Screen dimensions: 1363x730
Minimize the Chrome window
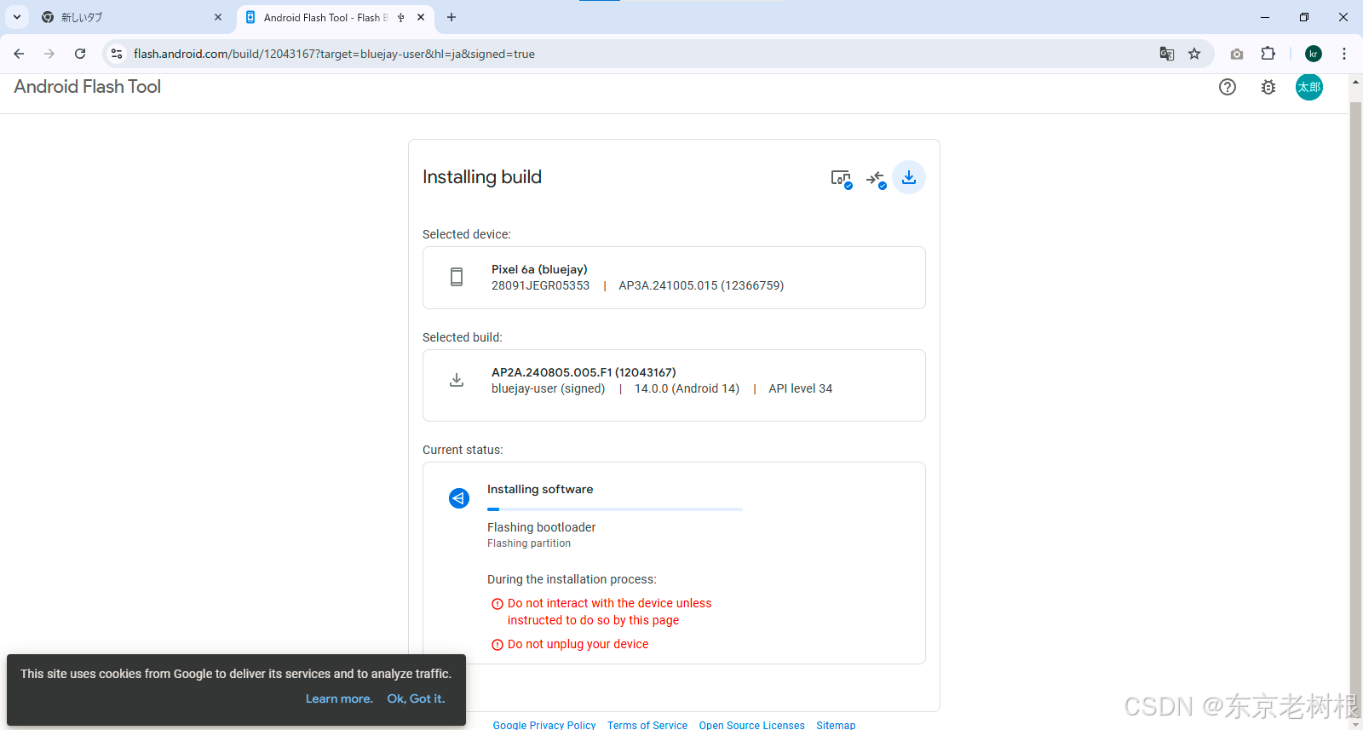[1265, 17]
